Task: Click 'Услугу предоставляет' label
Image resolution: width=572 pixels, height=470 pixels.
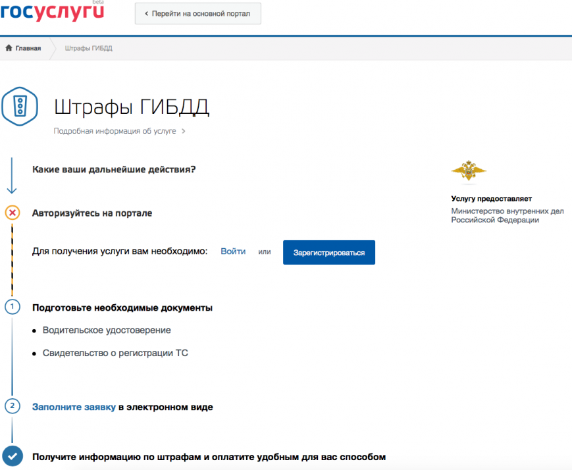Action: tap(492, 199)
